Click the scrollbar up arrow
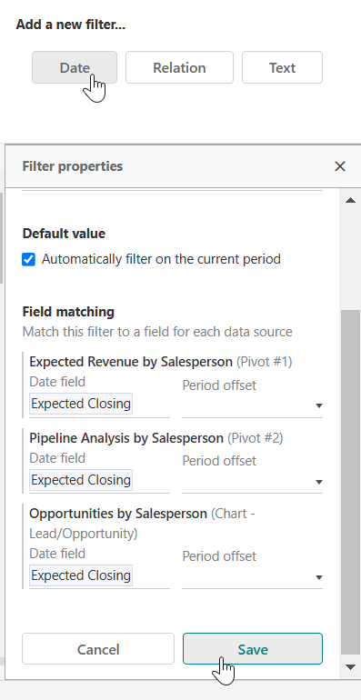The image size is (361, 700). point(351,200)
